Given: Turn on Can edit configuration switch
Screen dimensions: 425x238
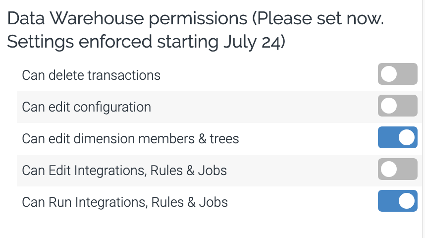Looking at the screenshot, I should point(397,106).
